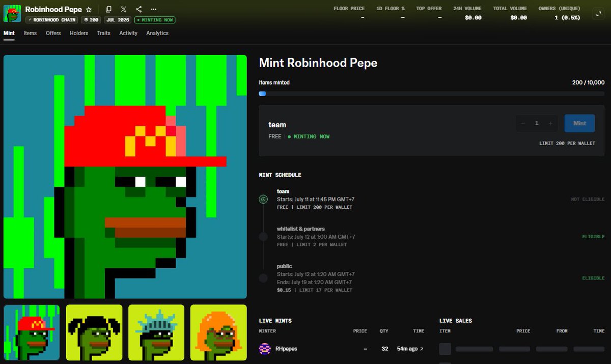Open the X (Twitter) link icon
The image size is (611, 364).
[x=124, y=9]
